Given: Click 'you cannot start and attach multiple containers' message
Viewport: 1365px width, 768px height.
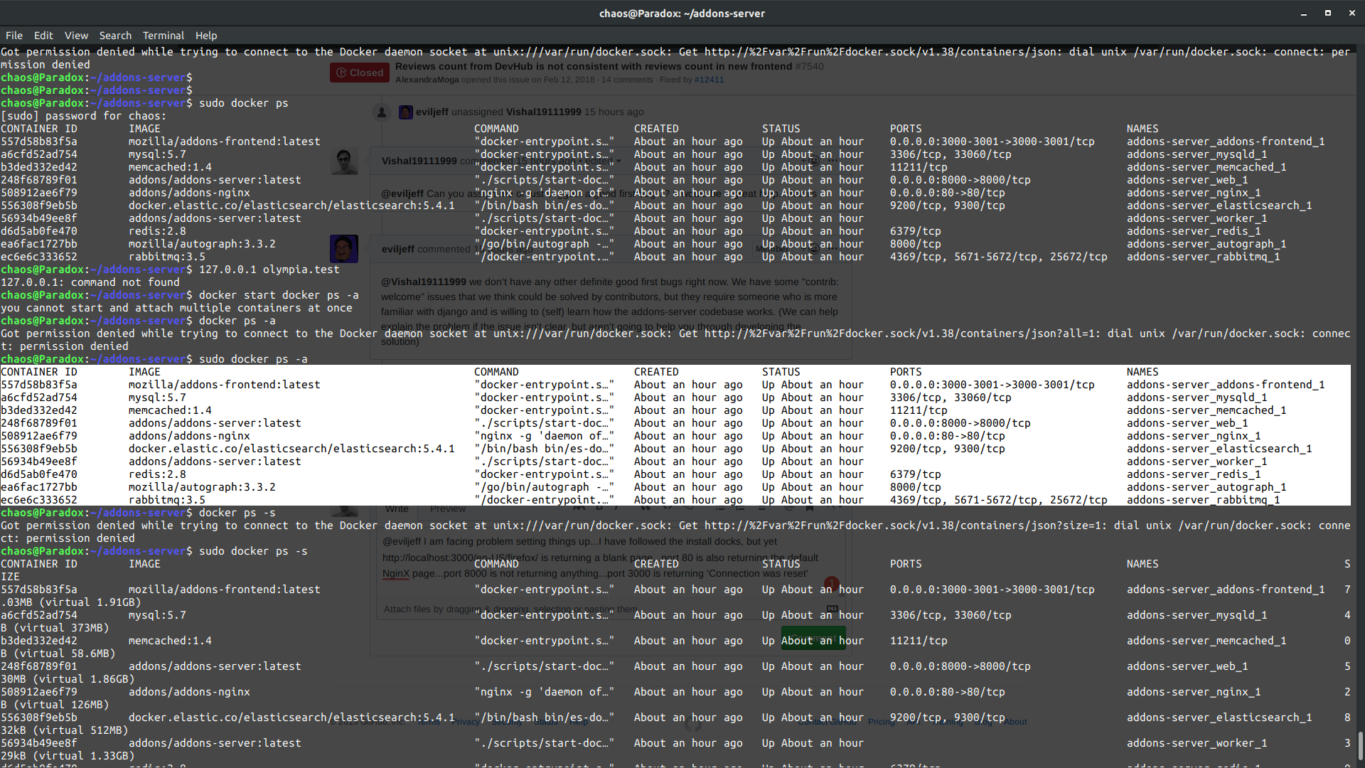Looking at the screenshot, I should tap(176, 308).
